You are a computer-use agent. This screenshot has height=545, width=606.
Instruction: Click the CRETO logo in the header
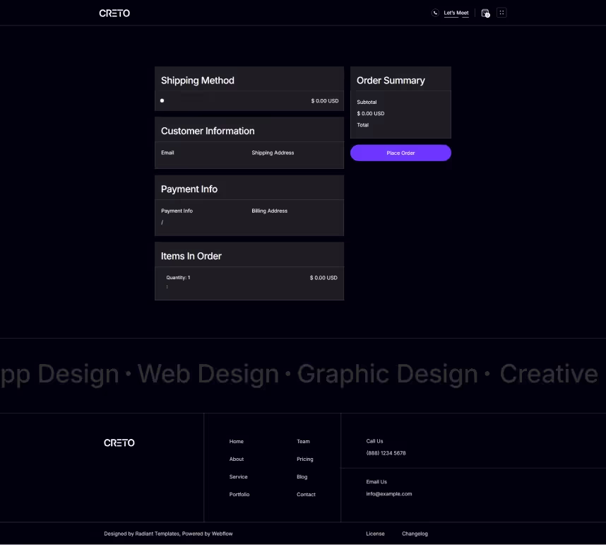pyautogui.click(x=114, y=13)
